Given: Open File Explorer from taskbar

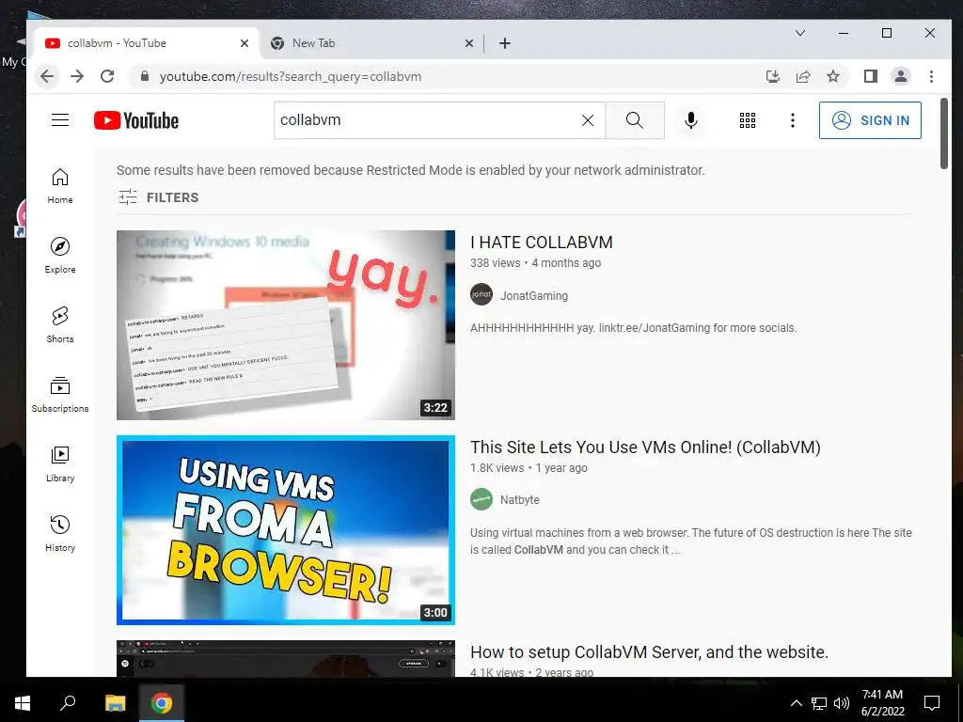Looking at the screenshot, I should (x=115, y=703).
